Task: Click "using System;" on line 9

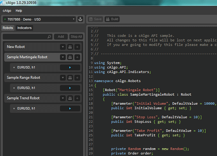Action: pyautogui.click(x=108, y=63)
